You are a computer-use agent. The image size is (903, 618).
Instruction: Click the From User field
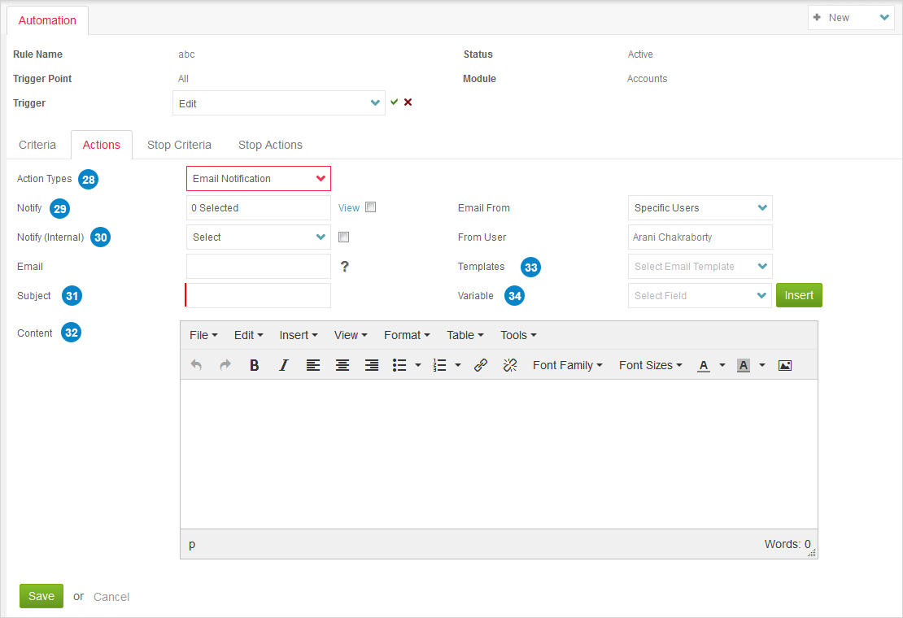point(700,237)
